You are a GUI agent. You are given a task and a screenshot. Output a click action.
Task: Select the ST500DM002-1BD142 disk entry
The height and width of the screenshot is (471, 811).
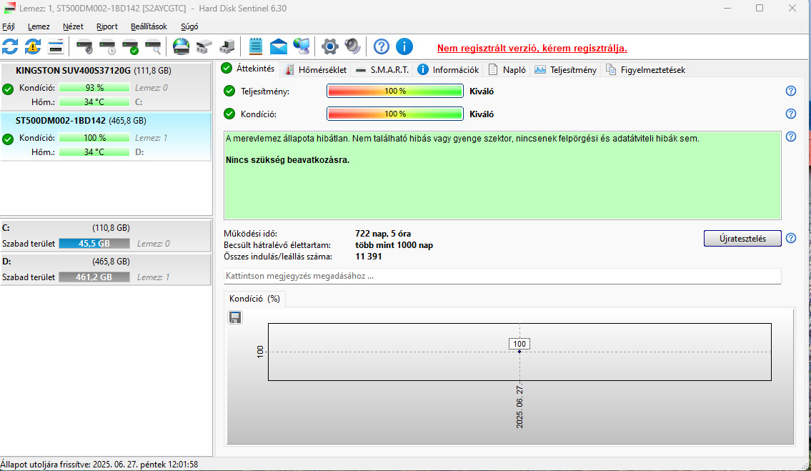tap(106, 136)
